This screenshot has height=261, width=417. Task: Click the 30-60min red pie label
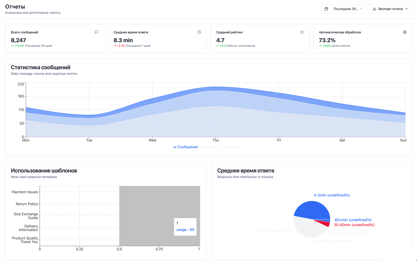(354, 225)
